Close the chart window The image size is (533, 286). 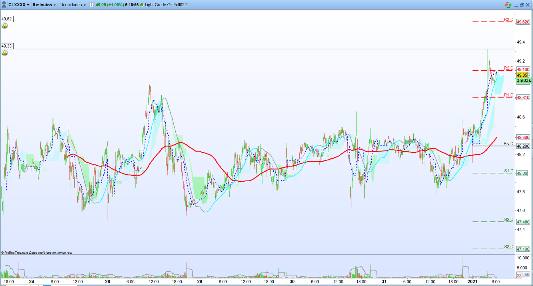pos(528,5)
